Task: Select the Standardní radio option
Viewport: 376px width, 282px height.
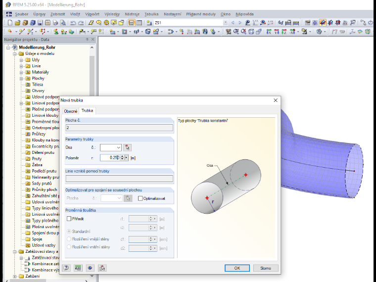Action: [x=69, y=232]
